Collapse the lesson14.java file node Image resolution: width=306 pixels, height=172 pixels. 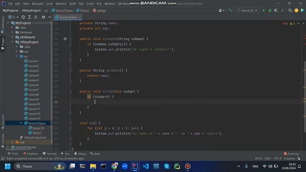21,123
